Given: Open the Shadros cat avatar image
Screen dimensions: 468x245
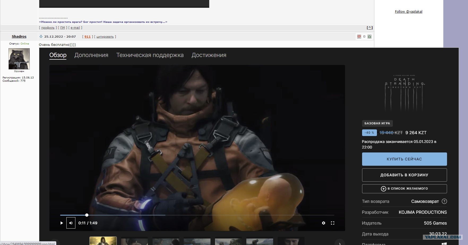Looking at the screenshot, I should [19, 59].
